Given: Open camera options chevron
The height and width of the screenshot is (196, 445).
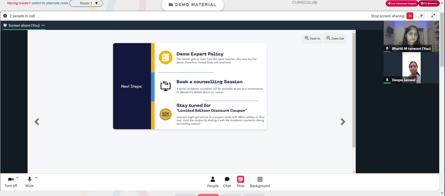Looking at the screenshot, I should click(x=17, y=178).
